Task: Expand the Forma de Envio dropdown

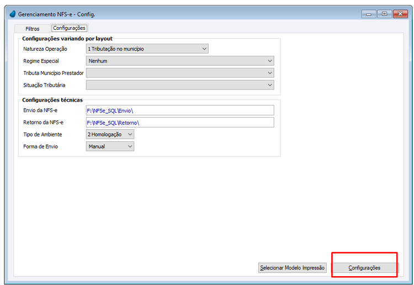Action: click(x=110, y=146)
